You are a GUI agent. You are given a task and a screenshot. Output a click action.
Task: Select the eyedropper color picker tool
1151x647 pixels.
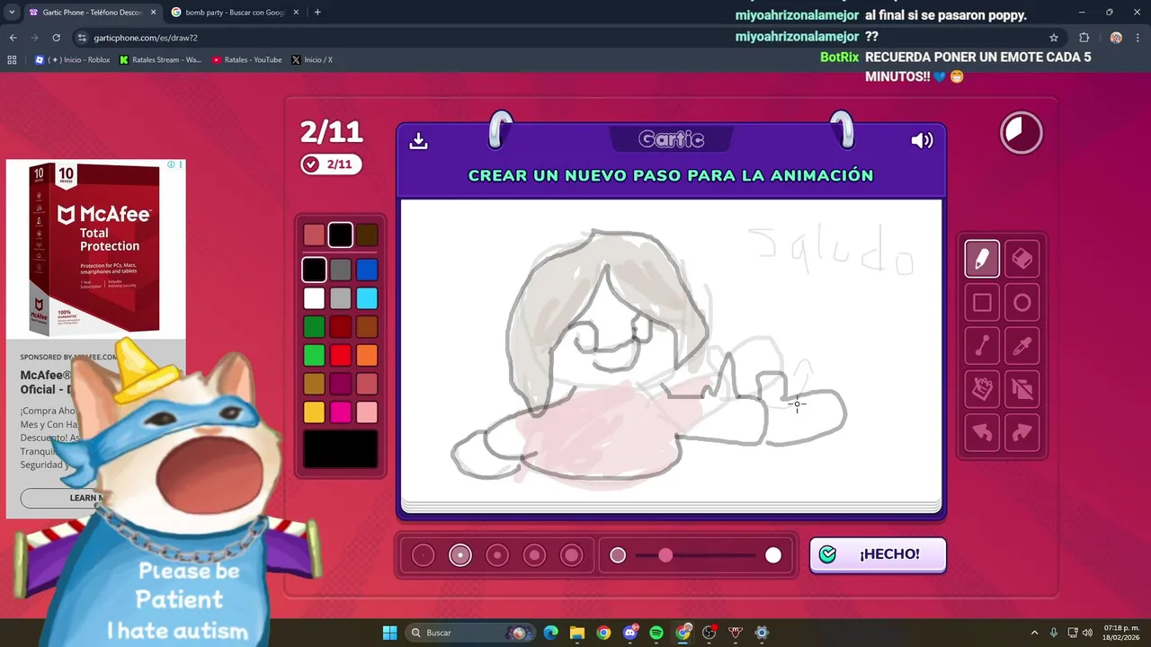[x=1022, y=346]
